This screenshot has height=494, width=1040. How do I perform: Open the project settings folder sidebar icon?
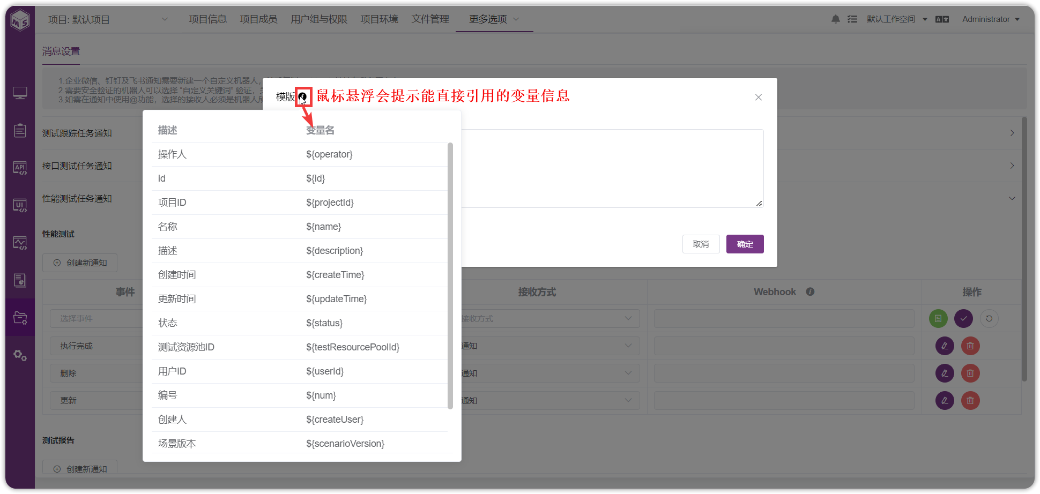[x=20, y=318]
